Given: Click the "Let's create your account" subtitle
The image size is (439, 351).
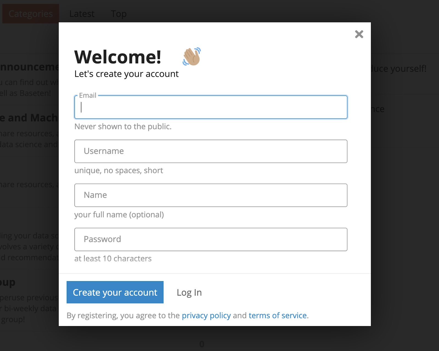Looking at the screenshot, I should pos(126,74).
